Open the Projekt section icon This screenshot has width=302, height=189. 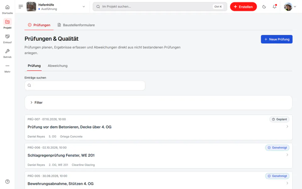(x=7, y=22)
